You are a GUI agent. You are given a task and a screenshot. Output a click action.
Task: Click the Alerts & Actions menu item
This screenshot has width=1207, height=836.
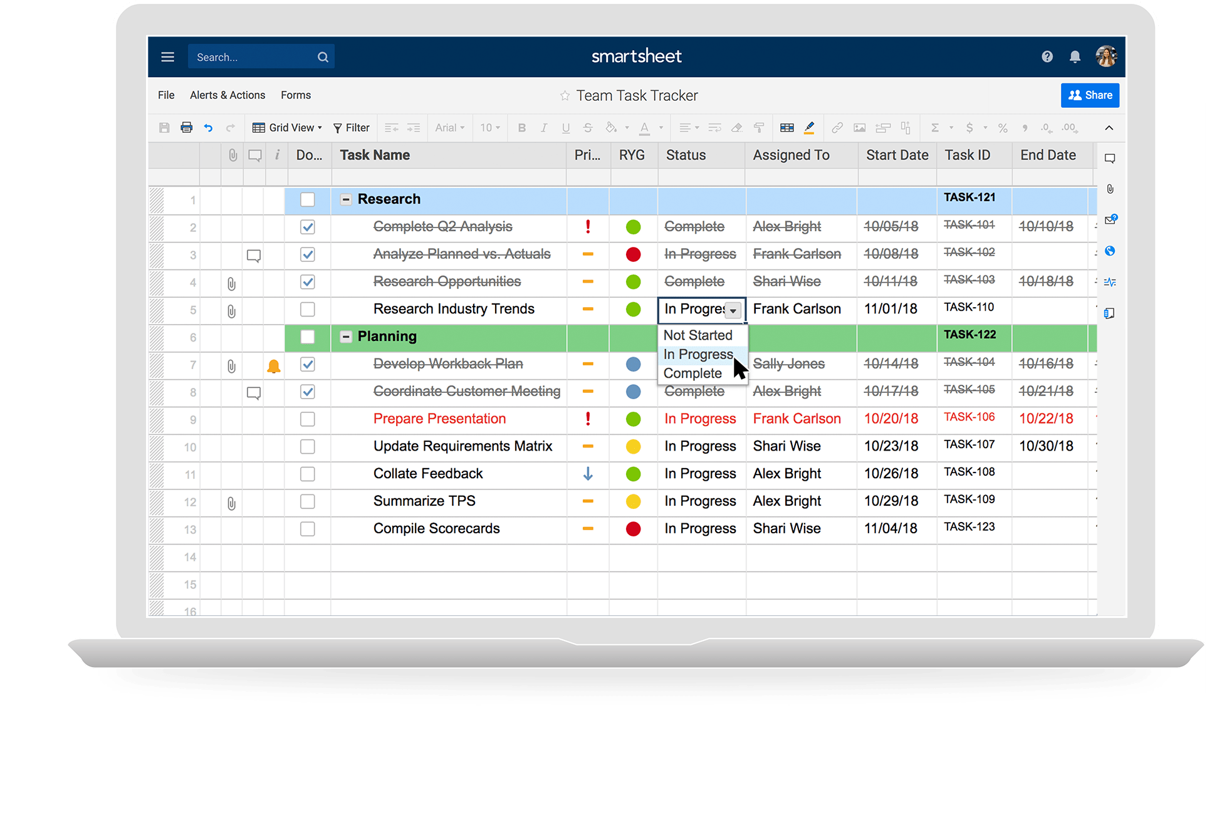pyautogui.click(x=227, y=95)
